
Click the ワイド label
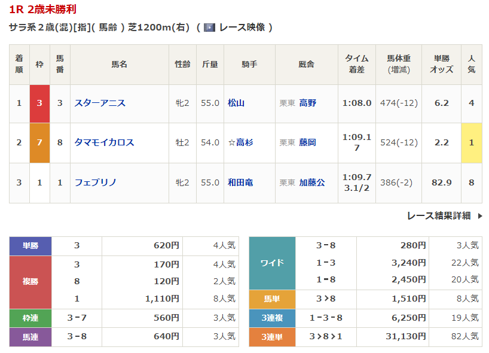point(272,263)
